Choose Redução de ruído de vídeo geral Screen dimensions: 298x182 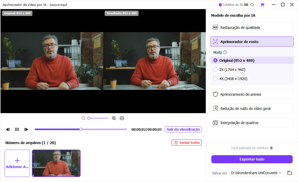252,108
